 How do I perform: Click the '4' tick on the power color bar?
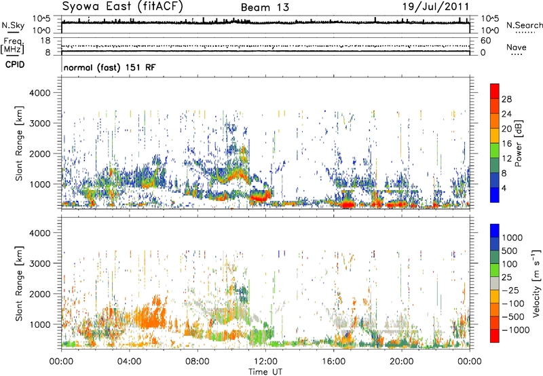504,189
